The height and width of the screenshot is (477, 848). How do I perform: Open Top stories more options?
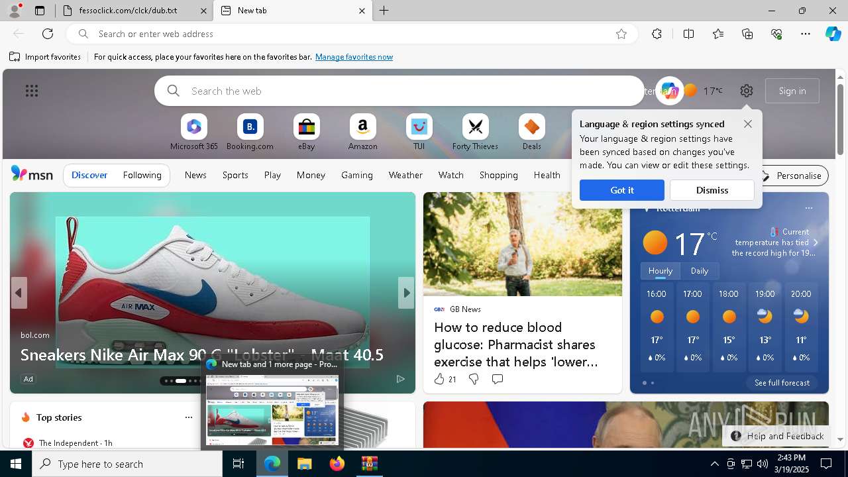[189, 417]
